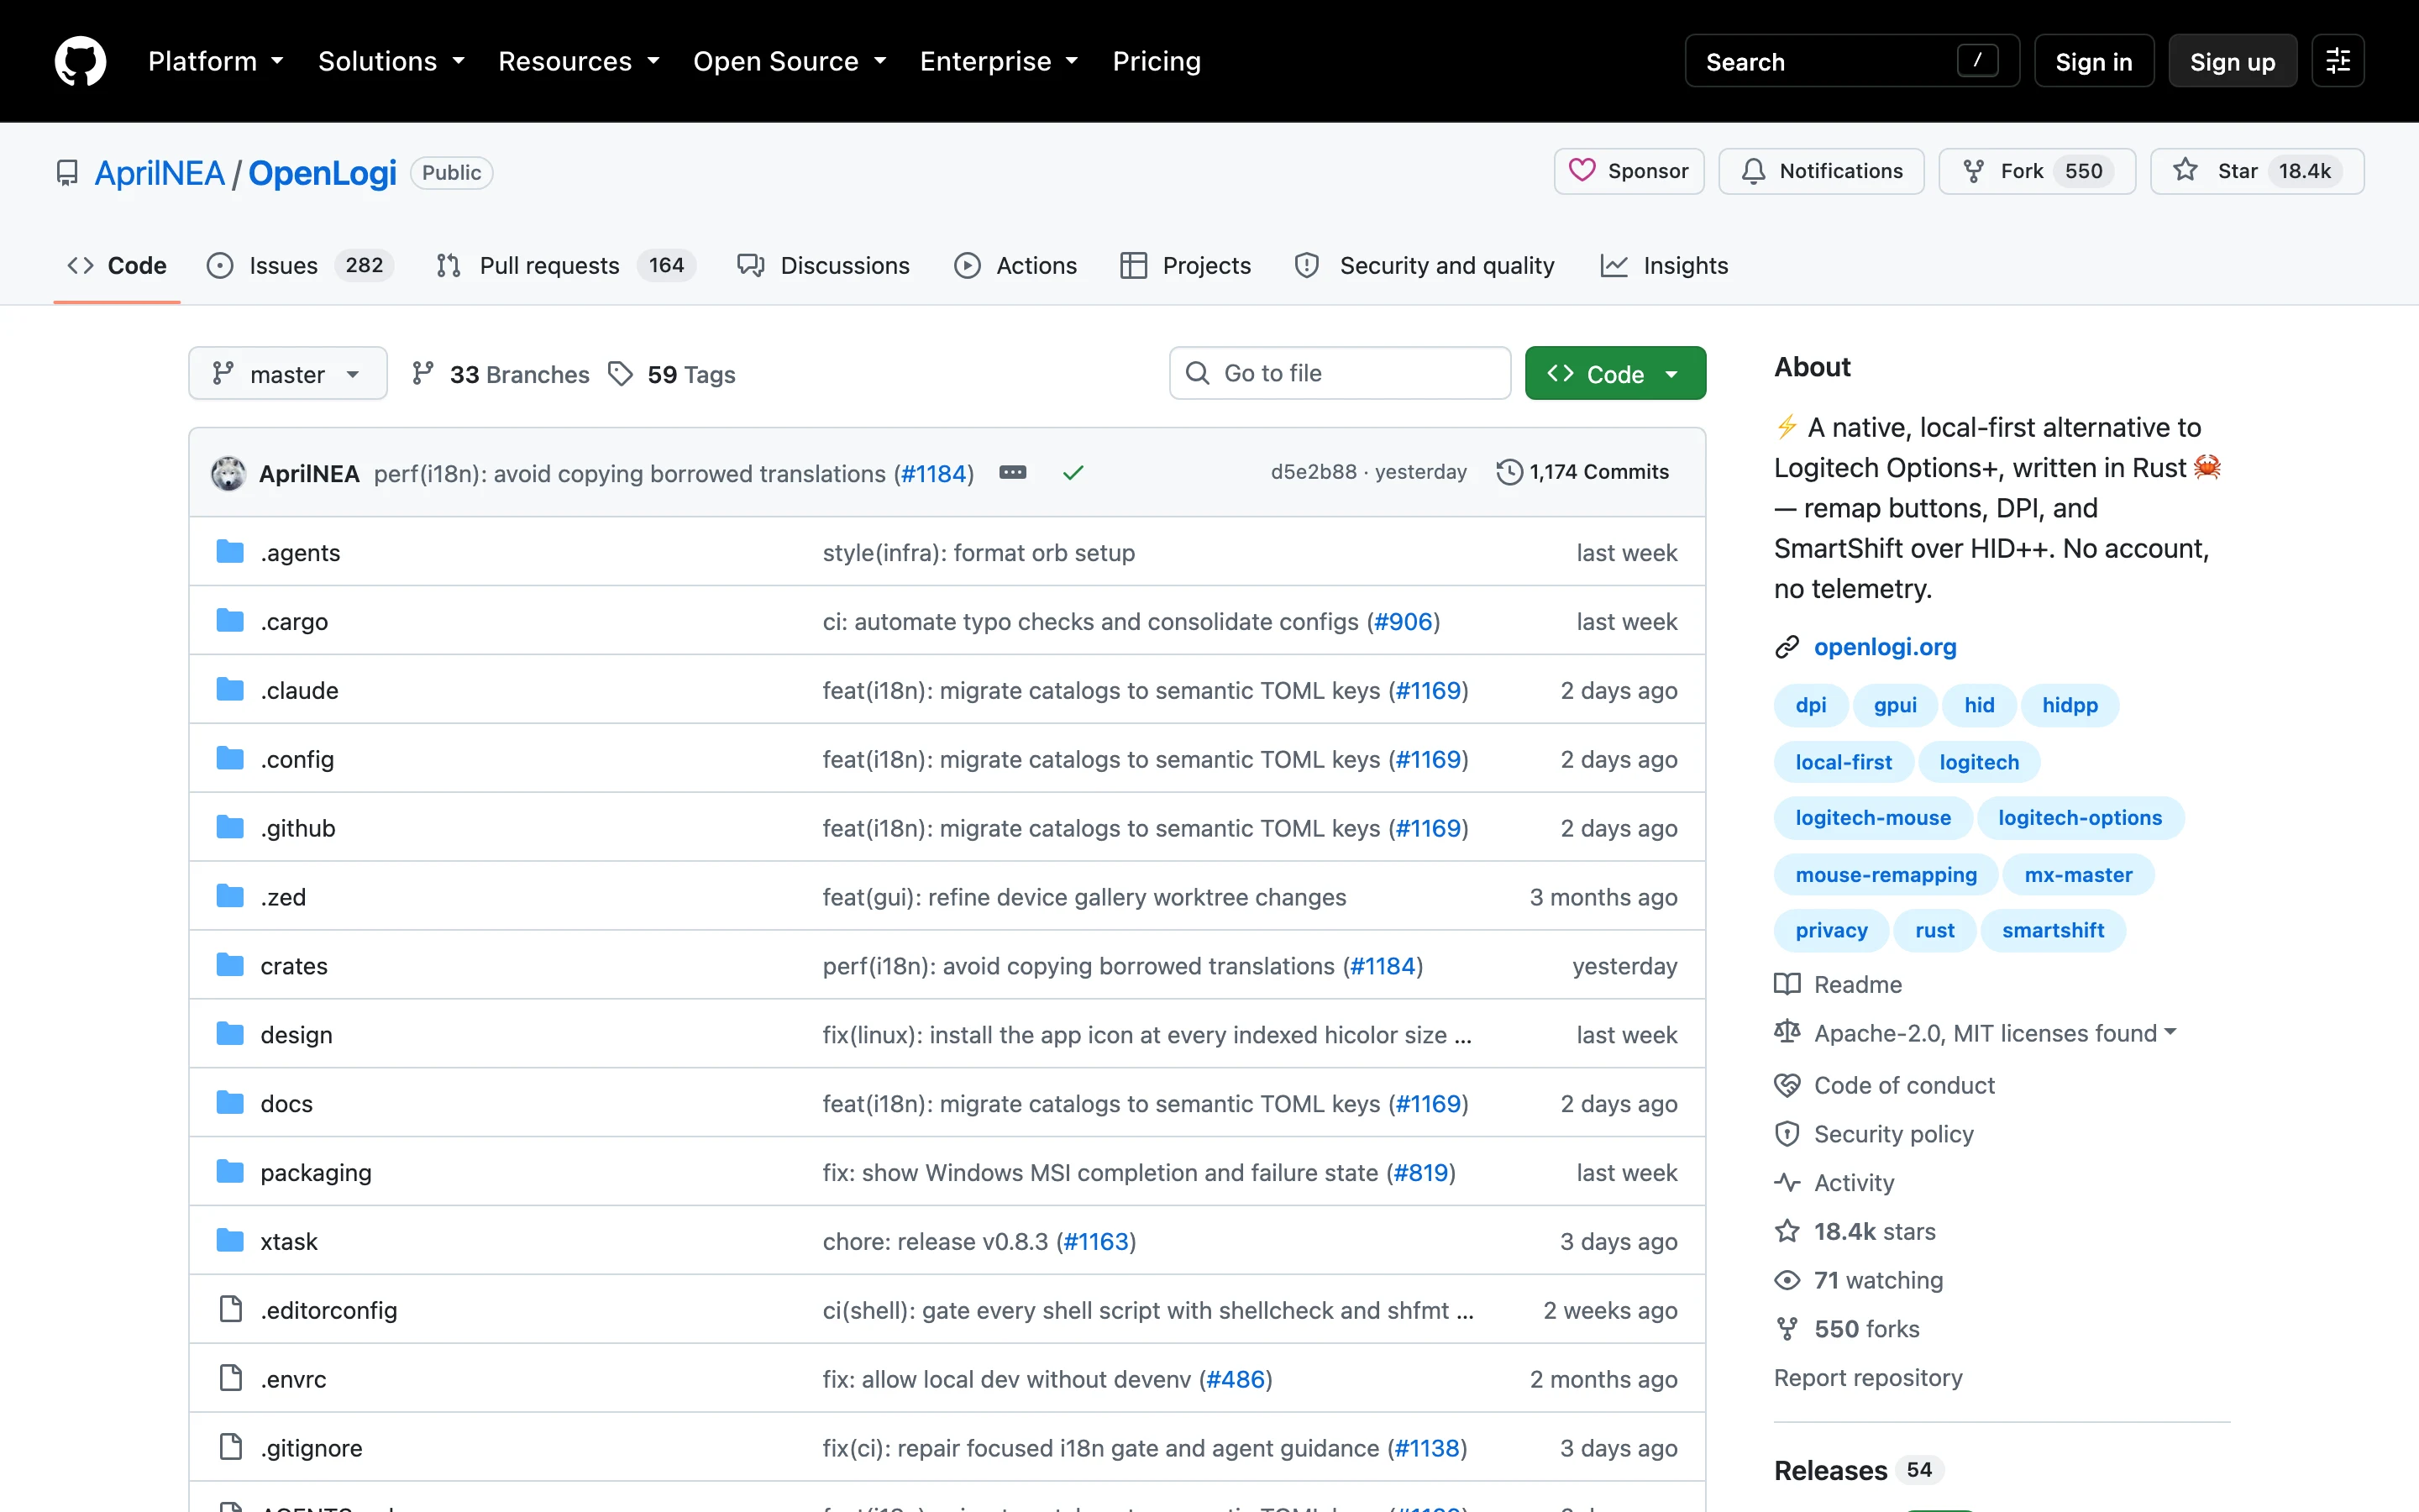Open the 1,174 Commits history

tap(1582, 472)
